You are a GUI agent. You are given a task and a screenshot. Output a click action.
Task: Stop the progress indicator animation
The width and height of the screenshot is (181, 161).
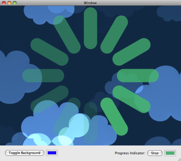(155, 153)
